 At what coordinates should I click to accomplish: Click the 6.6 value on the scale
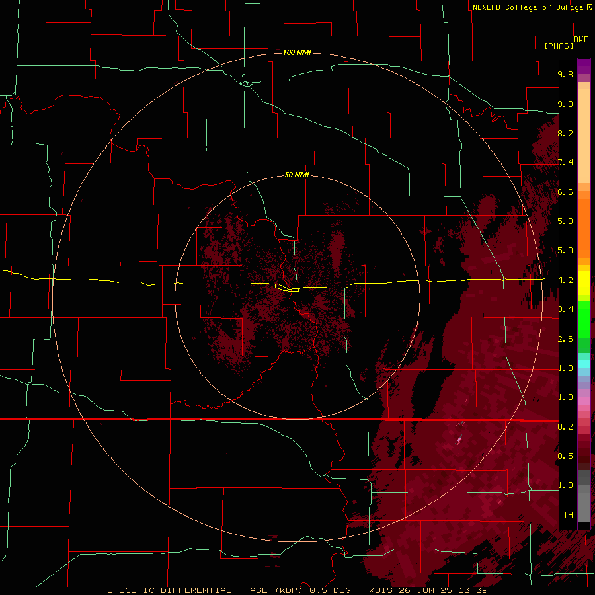coord(565,192)
